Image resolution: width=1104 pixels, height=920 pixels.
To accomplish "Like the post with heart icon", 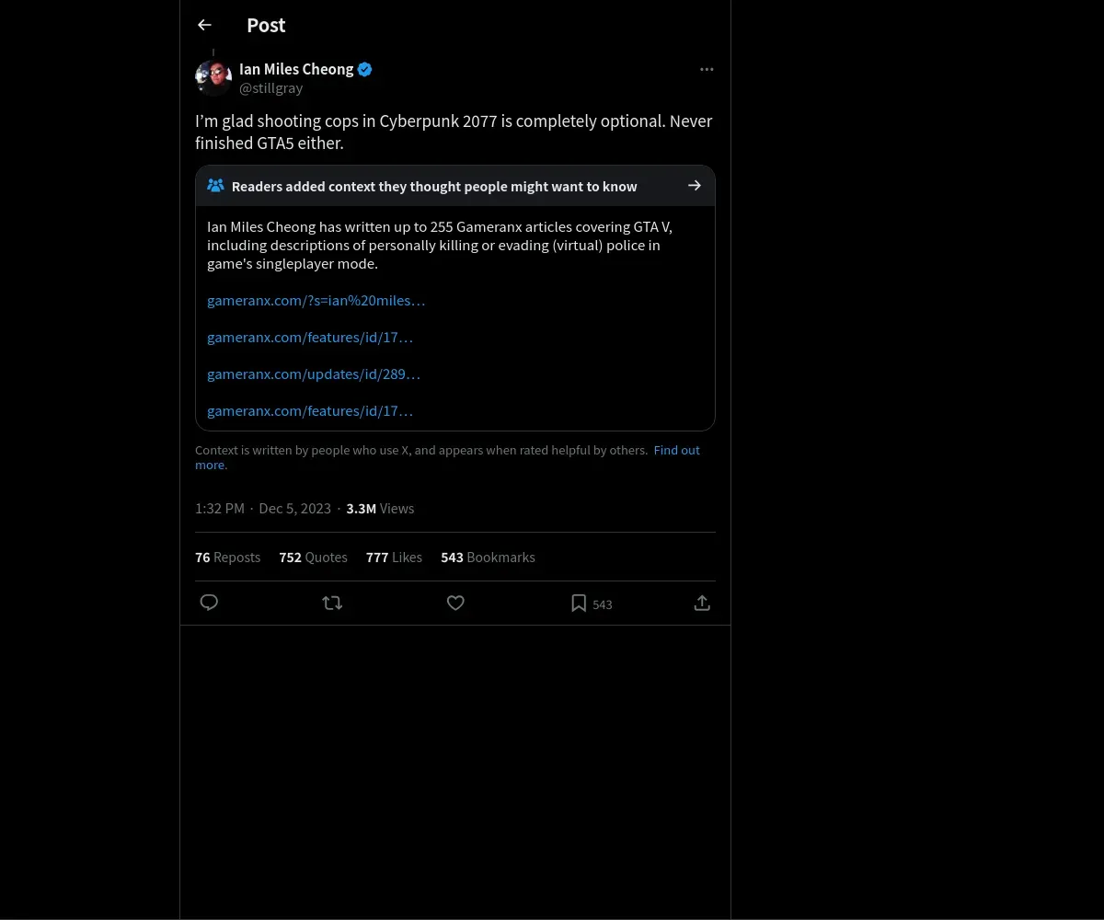I will (x=455, y=603).
